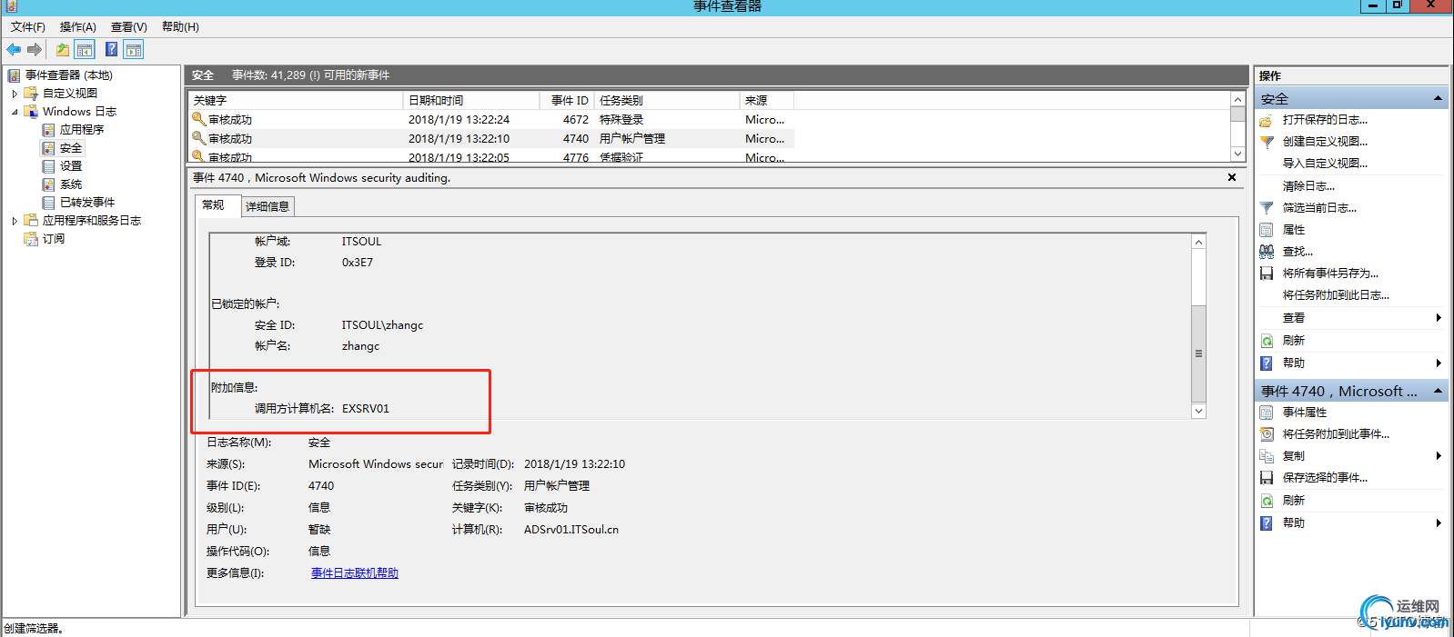The width and height of the screenshot is (1454, 637).
Task: Collapse the Windows 日志 tree node
Action: pyautogui.click(x=15, y=112)
